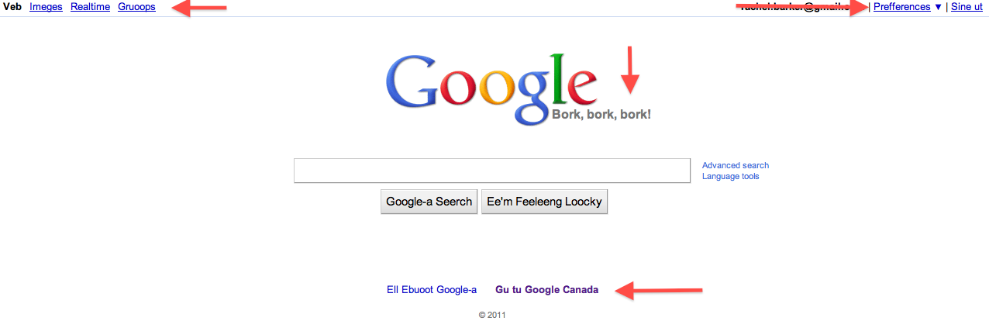Image resolution: width=989 pixels, height=321 pixels.
Task: Go to Gruoops
Action: coord(136,7)
